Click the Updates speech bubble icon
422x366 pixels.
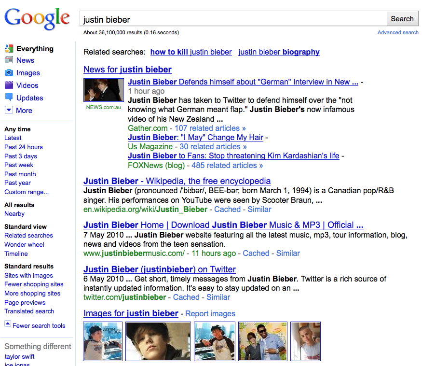coord(9,98)
